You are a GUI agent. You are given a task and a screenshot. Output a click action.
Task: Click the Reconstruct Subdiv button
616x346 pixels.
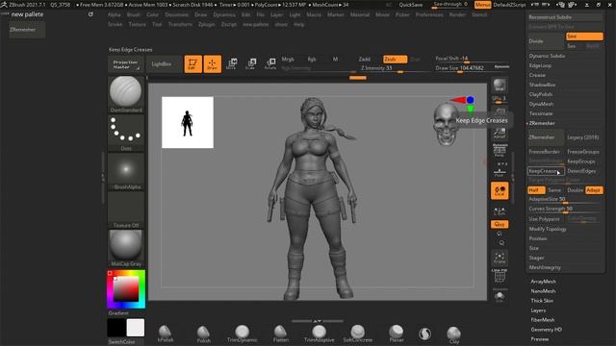[x=565, y=17]
